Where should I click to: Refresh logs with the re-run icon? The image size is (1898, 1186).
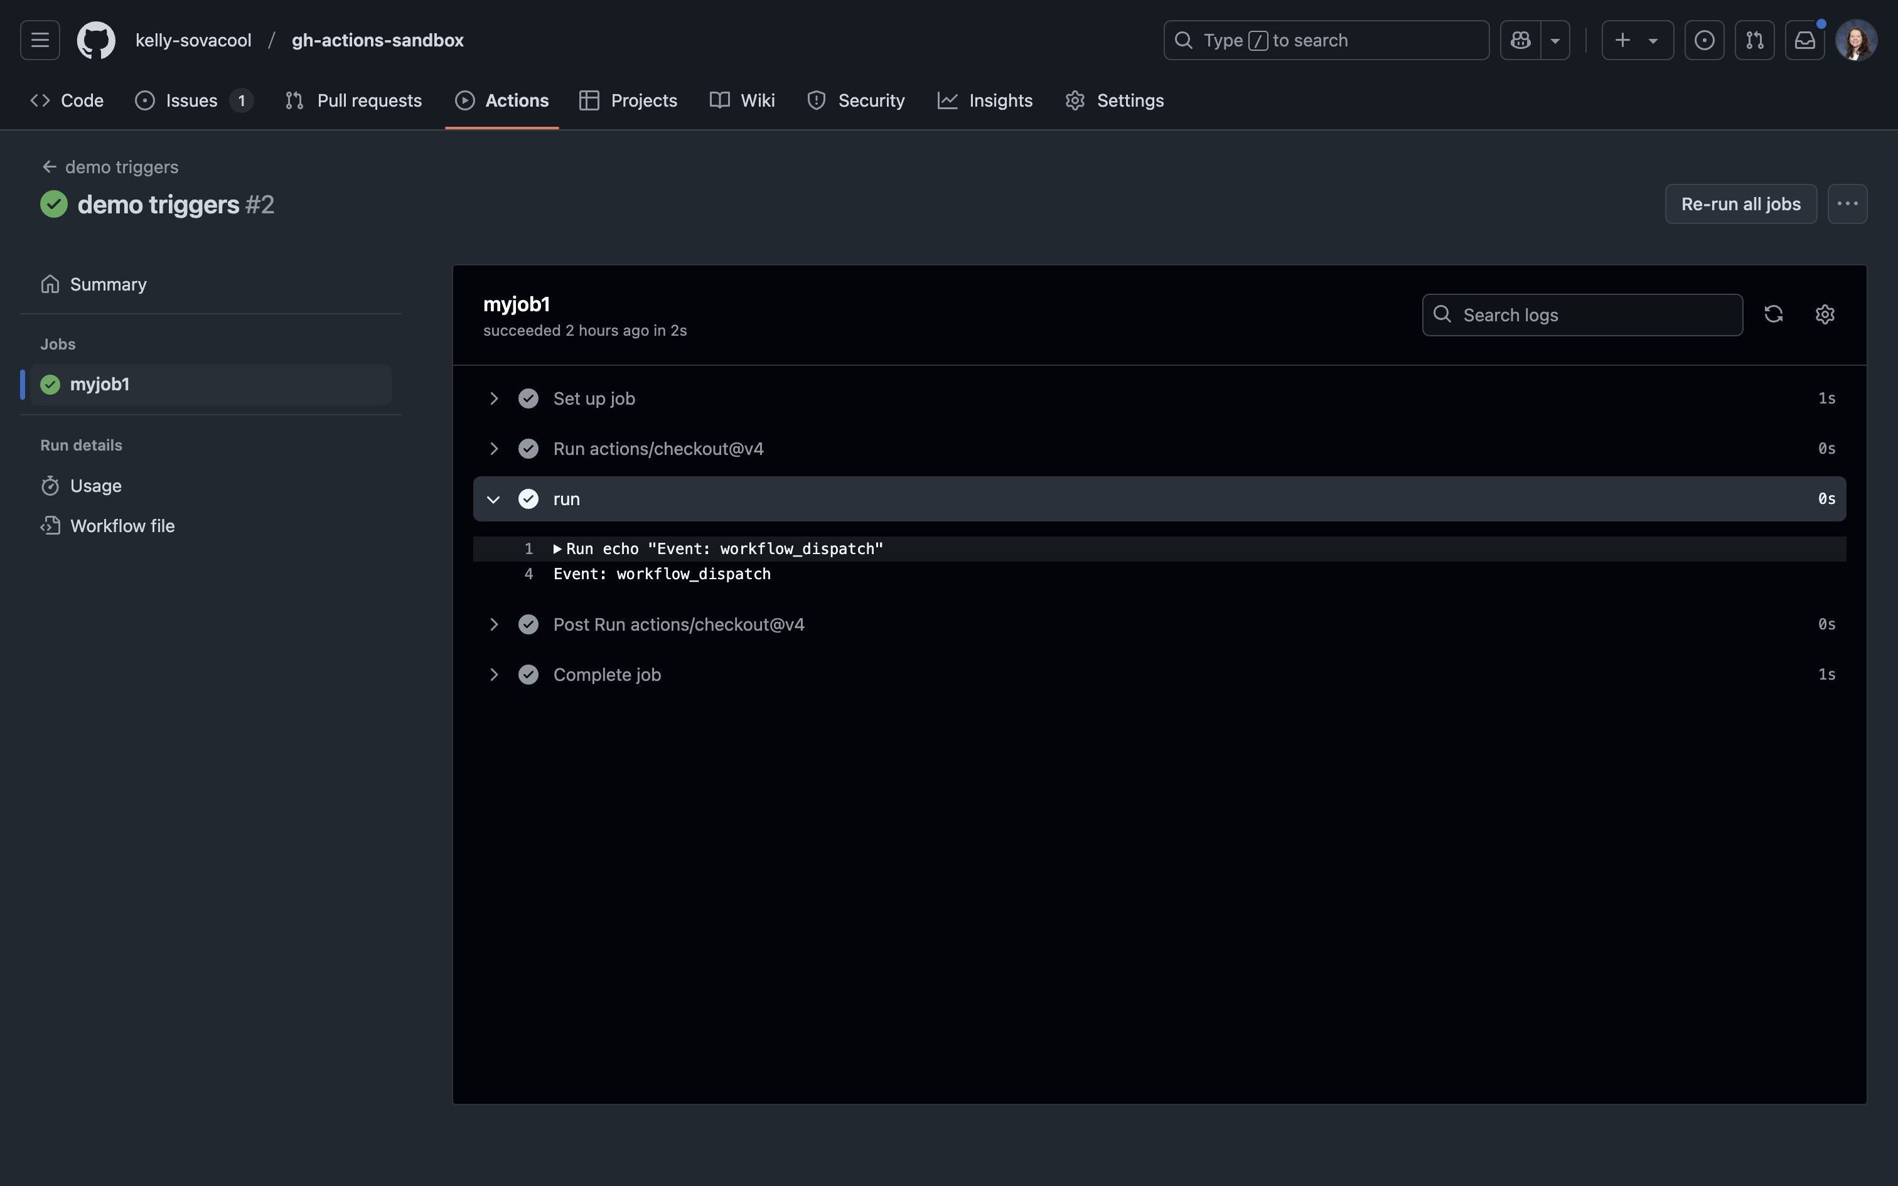point(1773,314)
